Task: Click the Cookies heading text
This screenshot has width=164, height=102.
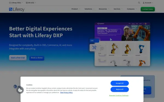Action: [29, 85]
